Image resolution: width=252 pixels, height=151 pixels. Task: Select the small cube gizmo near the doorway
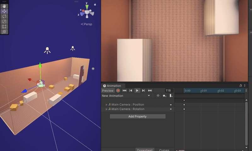(x=93, y=69)
